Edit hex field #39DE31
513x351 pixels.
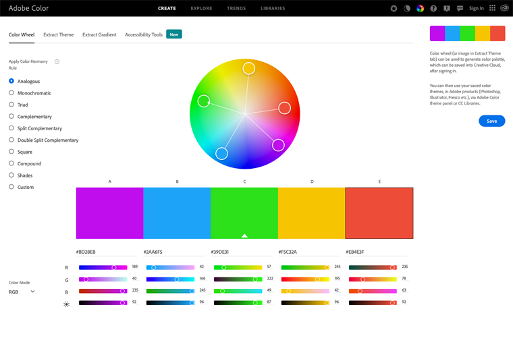pyautogui.click(x=242, y=252)
